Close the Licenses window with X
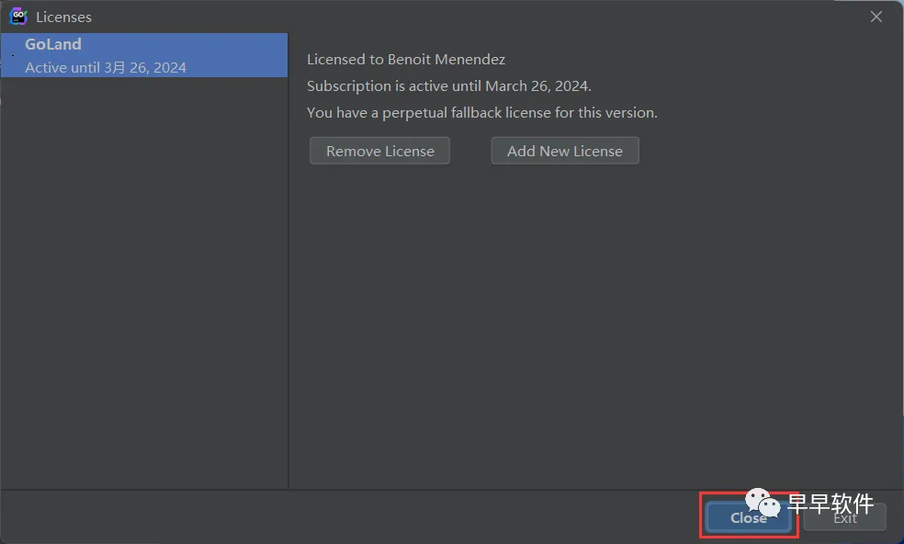The image size is (904, 544). 876,17
